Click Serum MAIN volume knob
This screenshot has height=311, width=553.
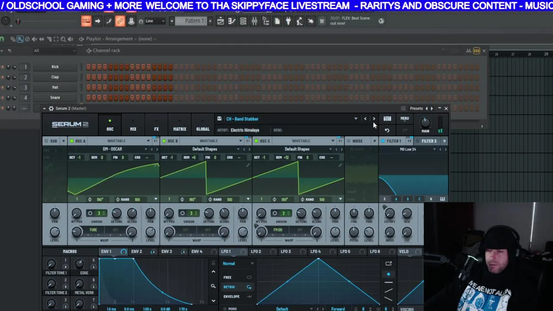pyautogui.click(x=425, y=123)
